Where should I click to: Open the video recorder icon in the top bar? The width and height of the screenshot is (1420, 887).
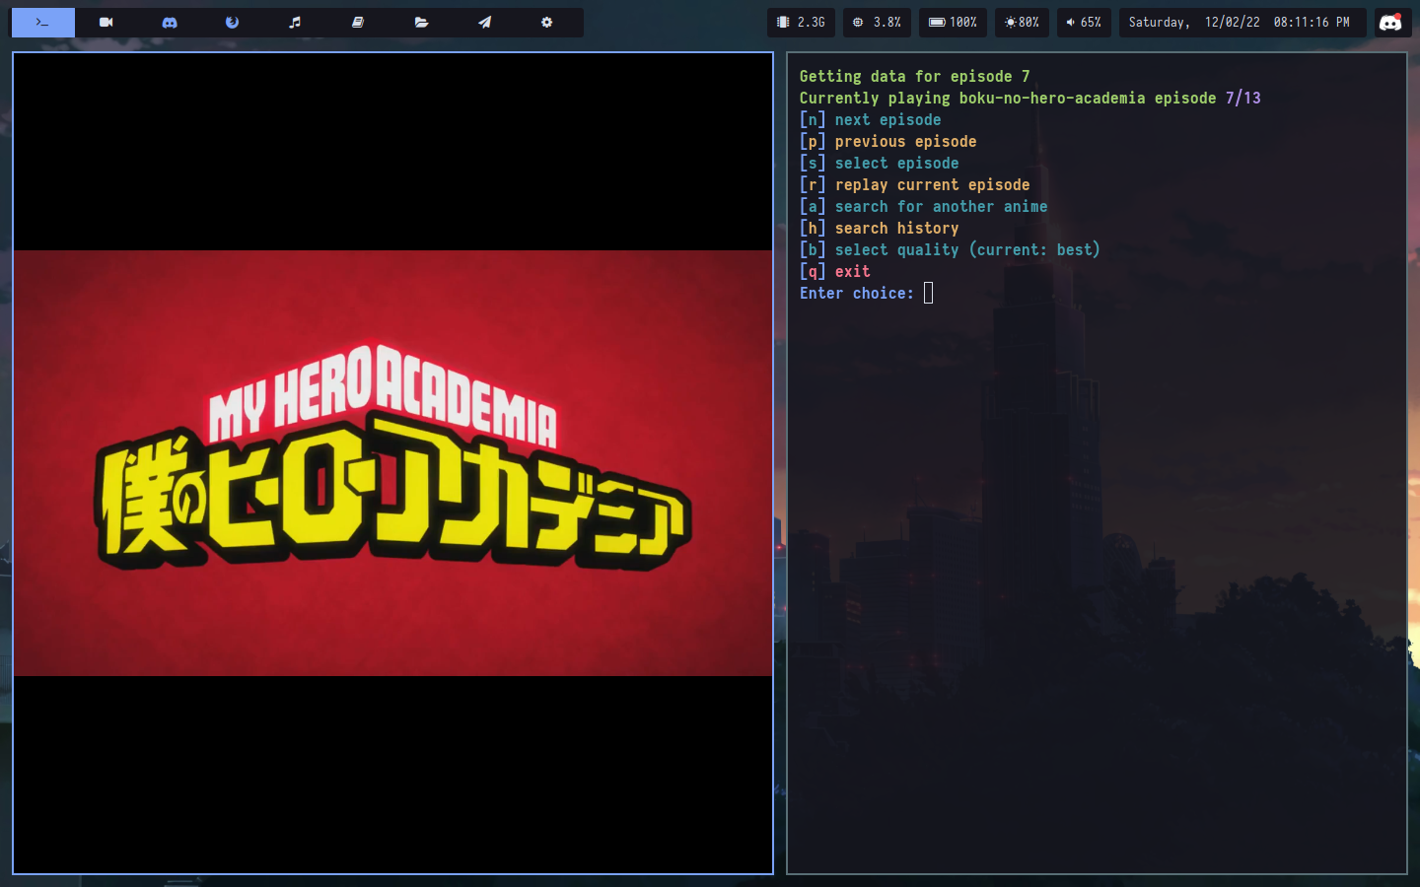click(x=106, y=22)
